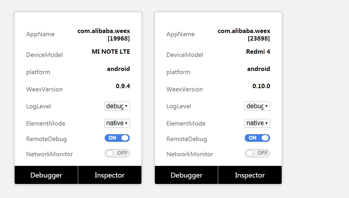Click the DeviceModel label on the left card

pyautogui.click(x=44, y=55)
